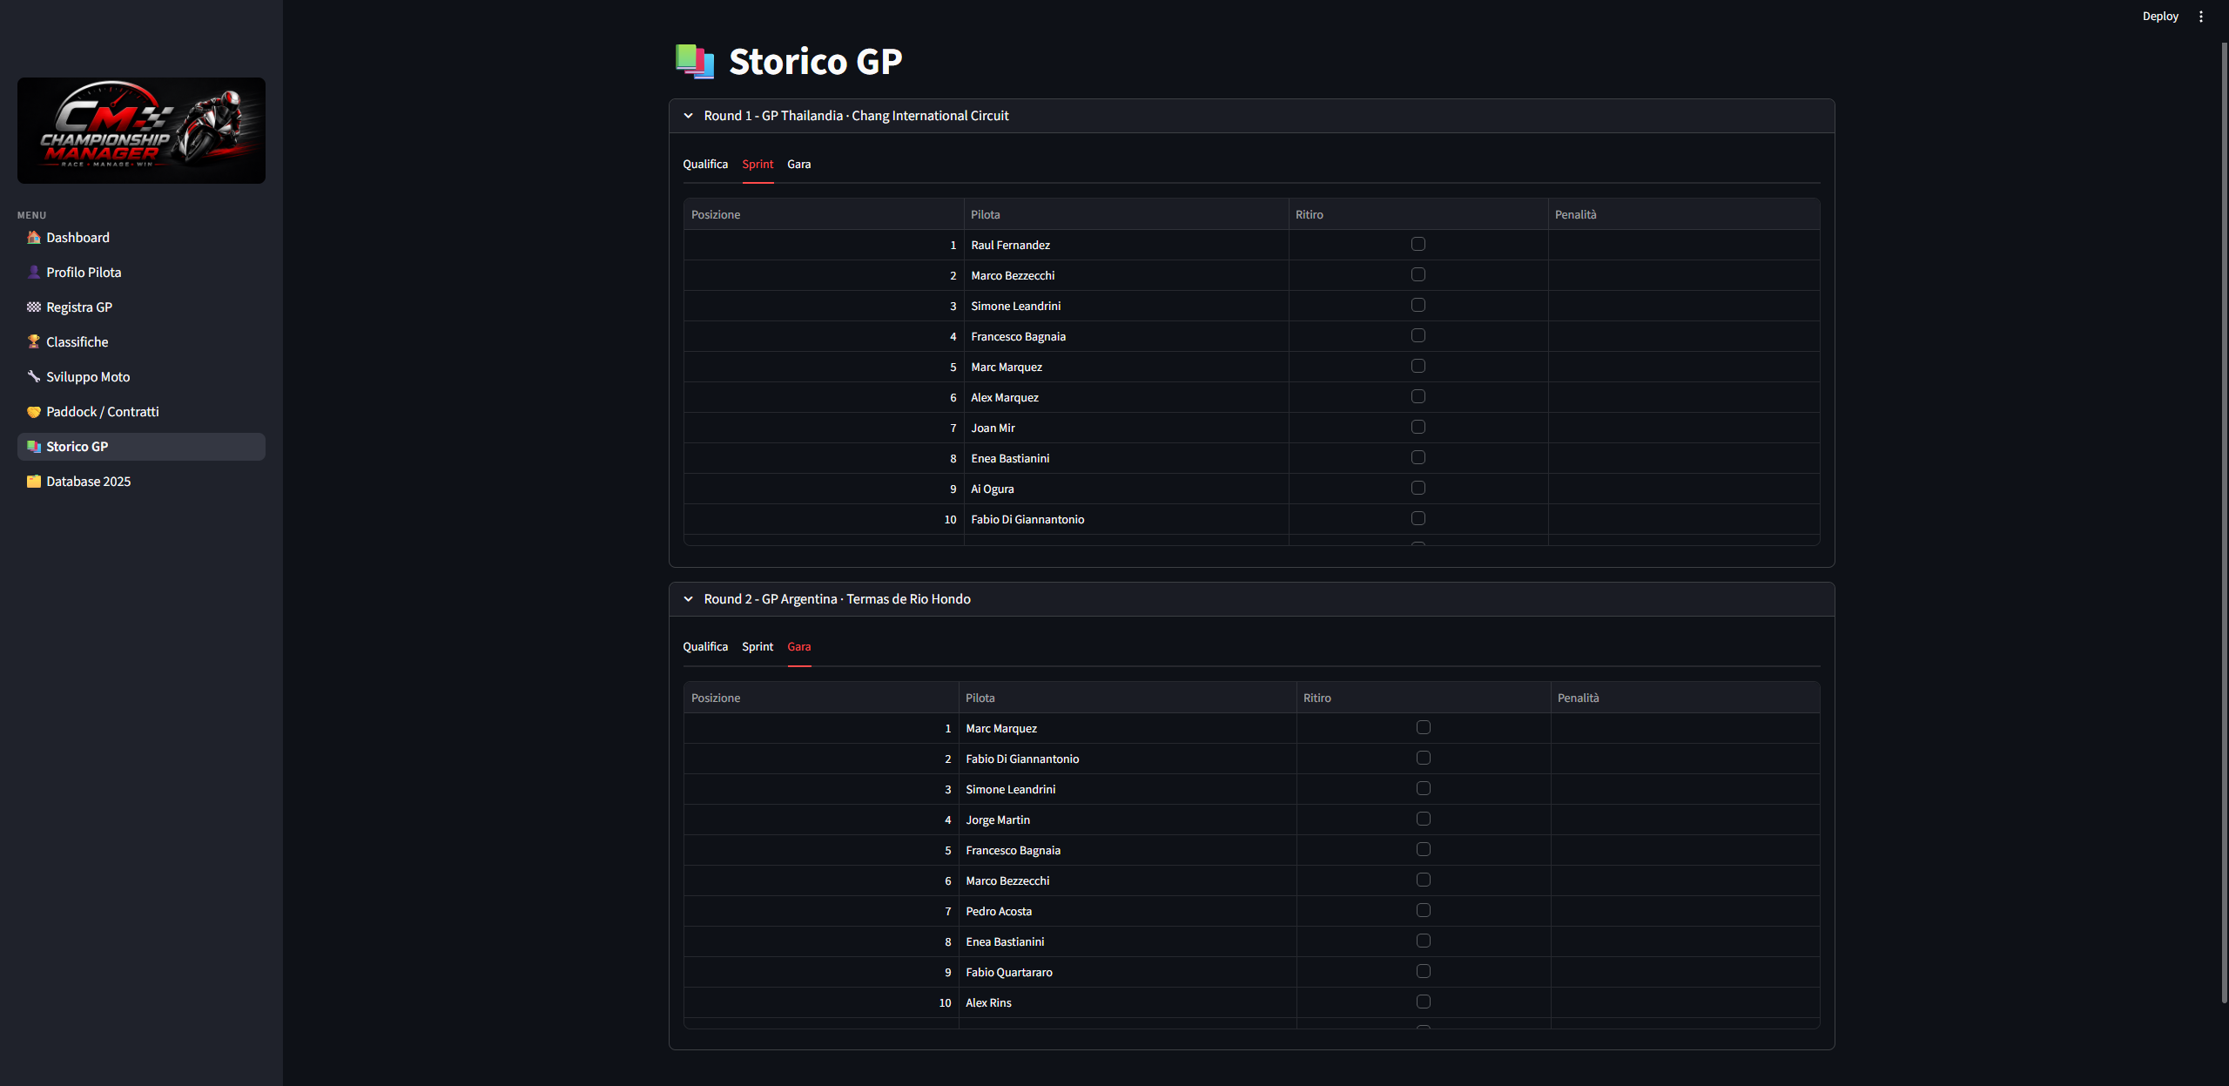This screenshot has width=2229, height=1086.
Task: Click the Storico GP books icon in sidebar
Action: coord(34,447)
